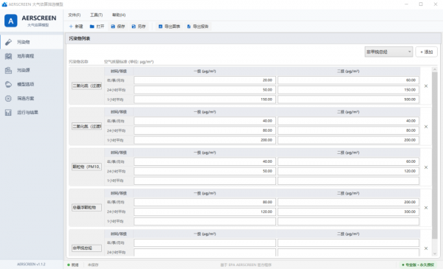Click the 总悬浮颗粒物 pollutant name field
This screenshot has width=443, height=269.
86,208
